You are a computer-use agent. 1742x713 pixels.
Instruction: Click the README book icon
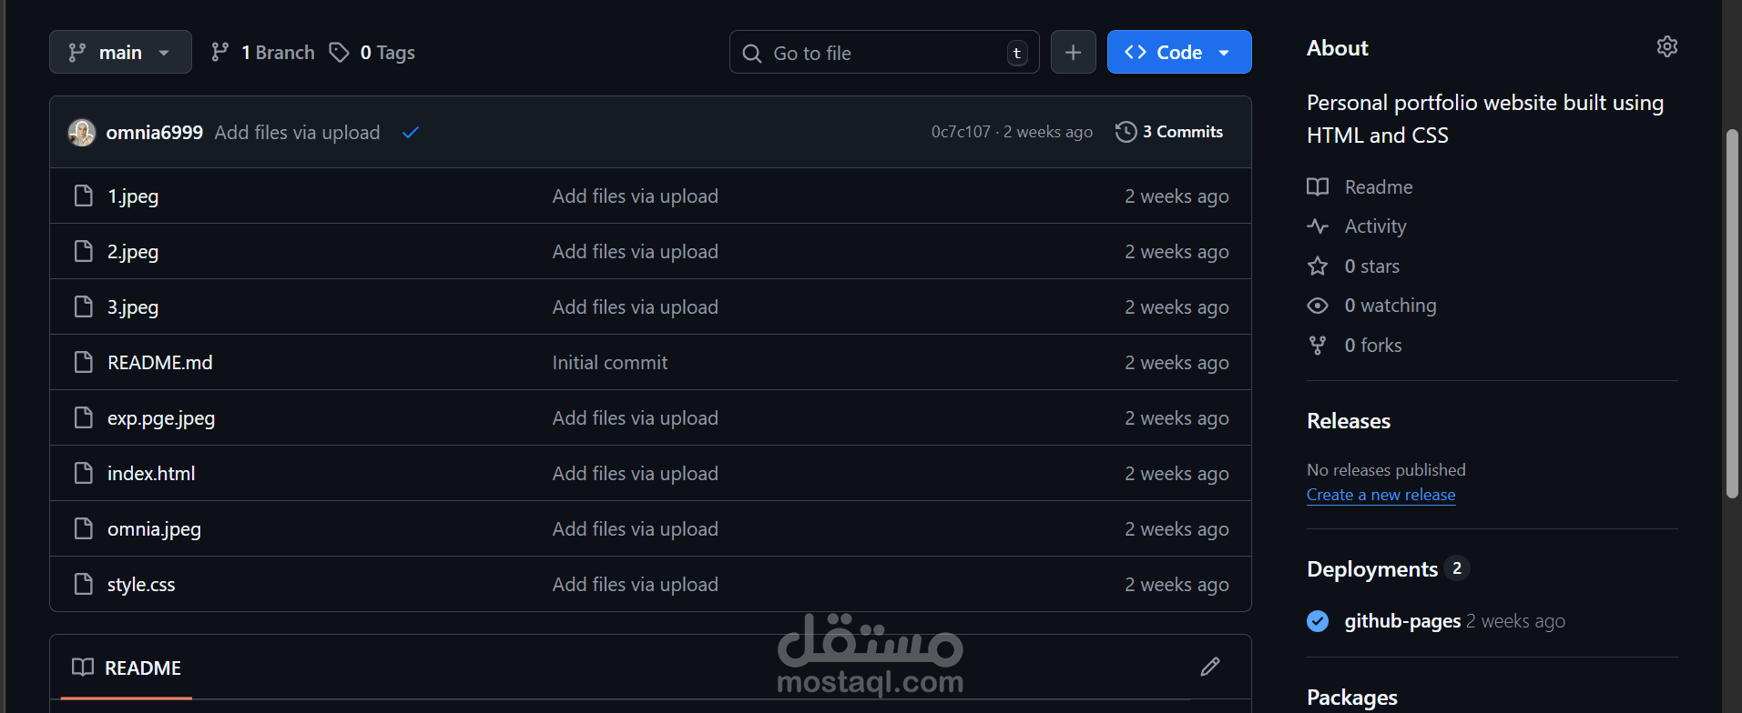[83, 668]
